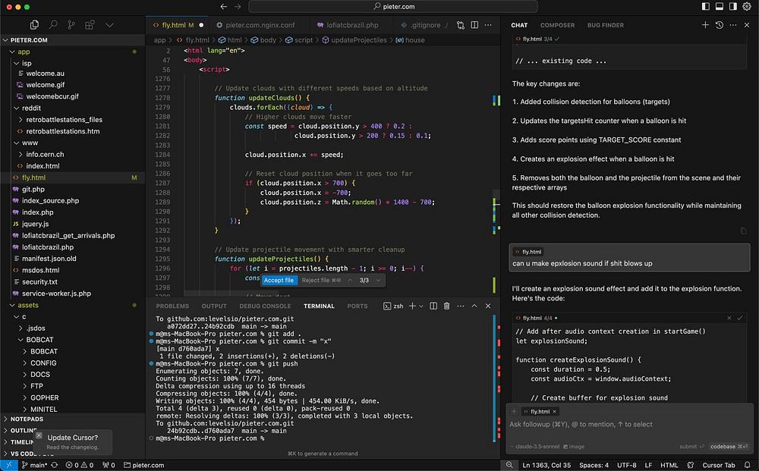Kill terminal with the trash icon
Viewport: 759px width, 471px height.
[447, 306]
